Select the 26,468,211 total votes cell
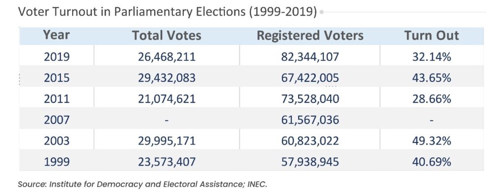This screenshot has height=195, width=503. coord(167,57)
